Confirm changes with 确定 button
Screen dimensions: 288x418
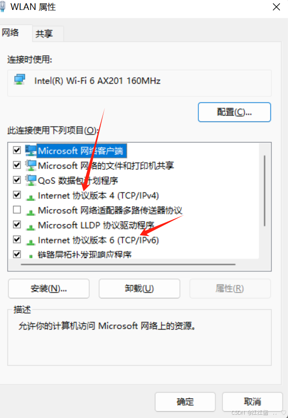[185, 402]
